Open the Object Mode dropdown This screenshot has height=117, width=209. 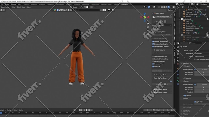6,7
